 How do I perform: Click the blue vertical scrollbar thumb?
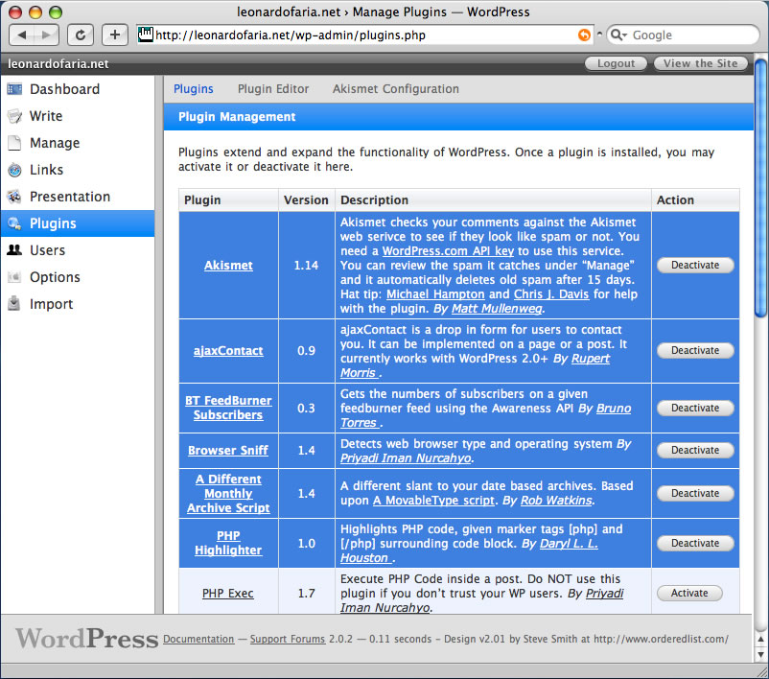click(760, 188)
